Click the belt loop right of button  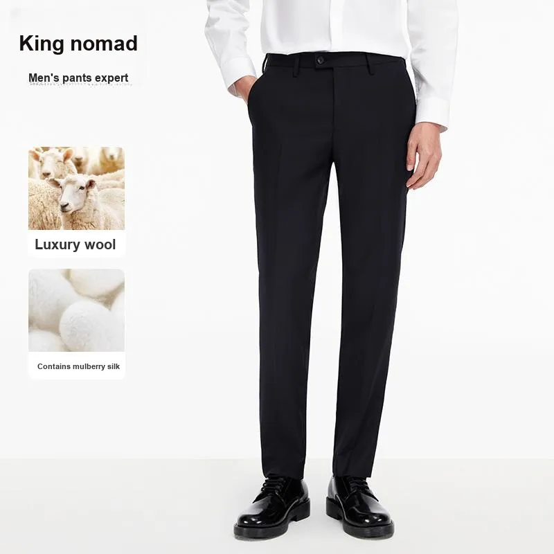point(369,64)
